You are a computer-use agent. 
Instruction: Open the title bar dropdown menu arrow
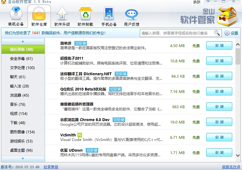pos(208,2)
